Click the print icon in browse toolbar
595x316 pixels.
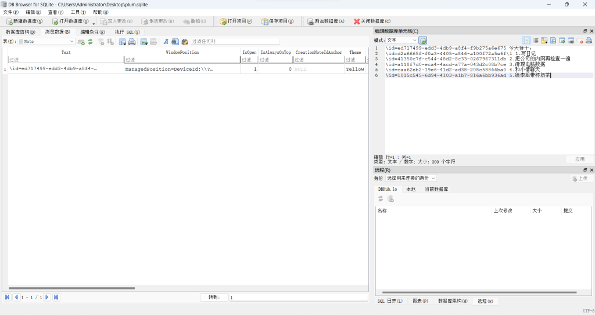132,42
